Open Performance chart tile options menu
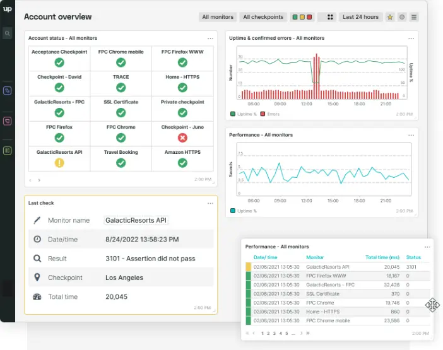443x350 pixels. (411, 135)
